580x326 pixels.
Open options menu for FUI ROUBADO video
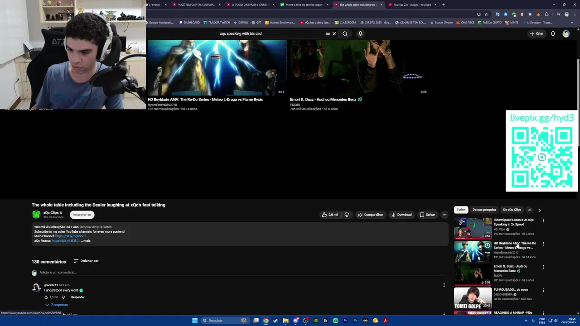(x=543, y=290)
